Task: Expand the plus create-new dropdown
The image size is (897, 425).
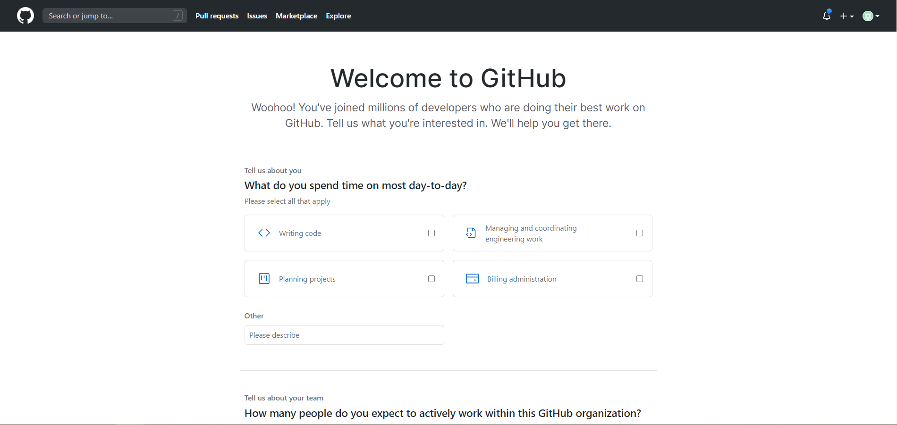Action: click(x=847, y=16)
